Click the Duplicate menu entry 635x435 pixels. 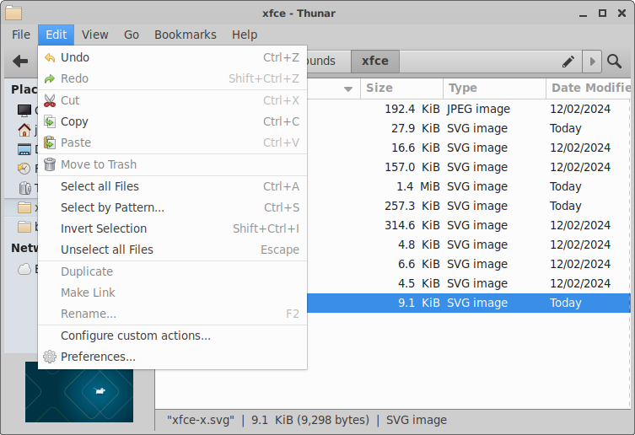[x=172, y=271]
